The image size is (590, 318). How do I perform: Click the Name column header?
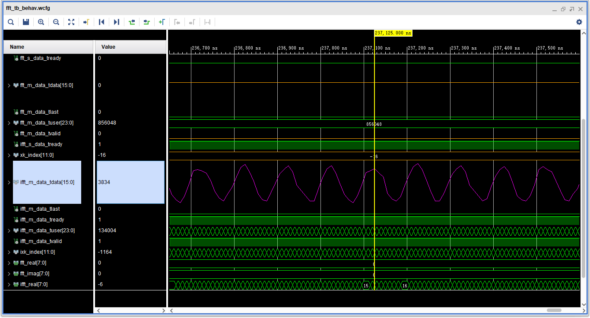[x=48, y=47]
